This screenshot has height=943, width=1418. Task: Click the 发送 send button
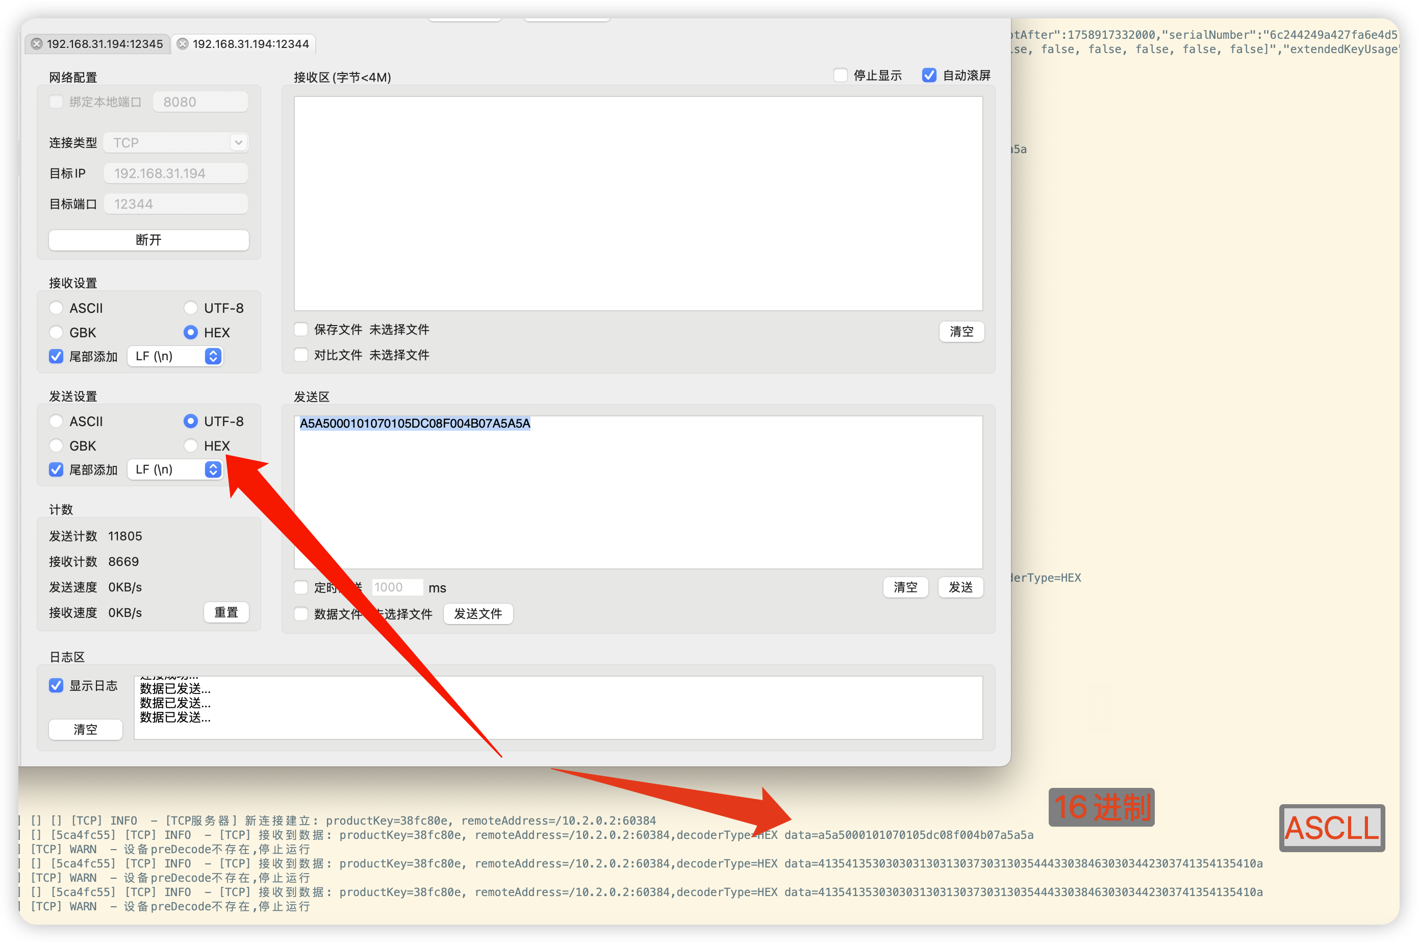coord(960,587)
